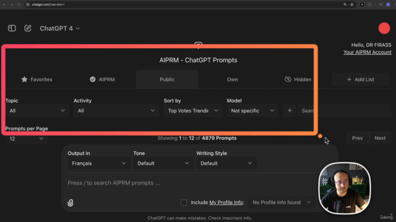Open the browser extensions puzzle icon
This screenshot has width=396, height=222.
pyautogui.click(x=370, y=4)
